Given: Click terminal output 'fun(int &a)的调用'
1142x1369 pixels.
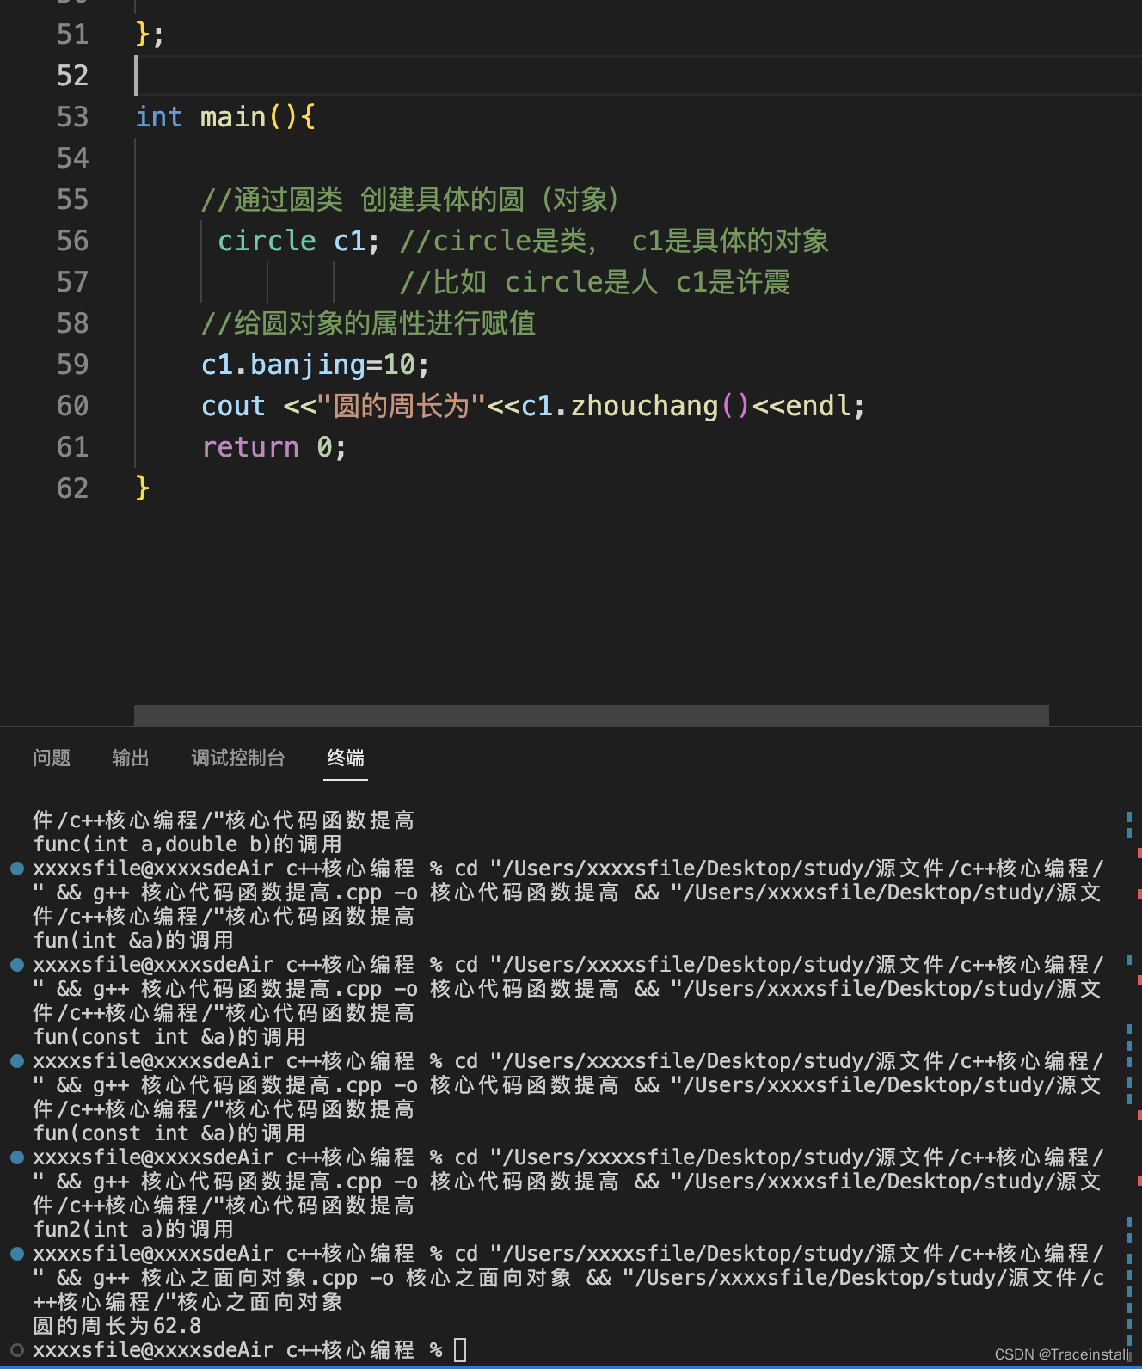Looking at the screenshot, I should point(133,941).
